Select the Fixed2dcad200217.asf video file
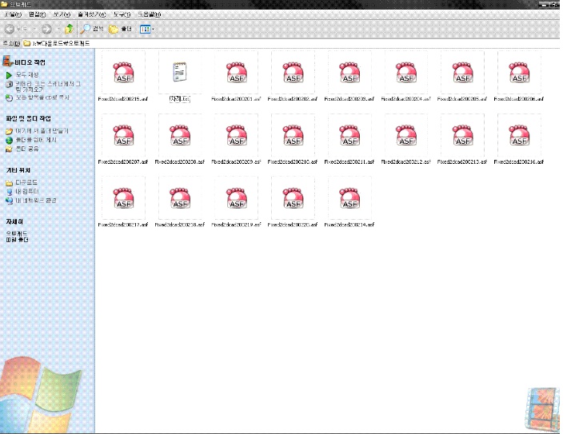The height and width of the screenshot is (434, 579). click(x=123, y=202)
